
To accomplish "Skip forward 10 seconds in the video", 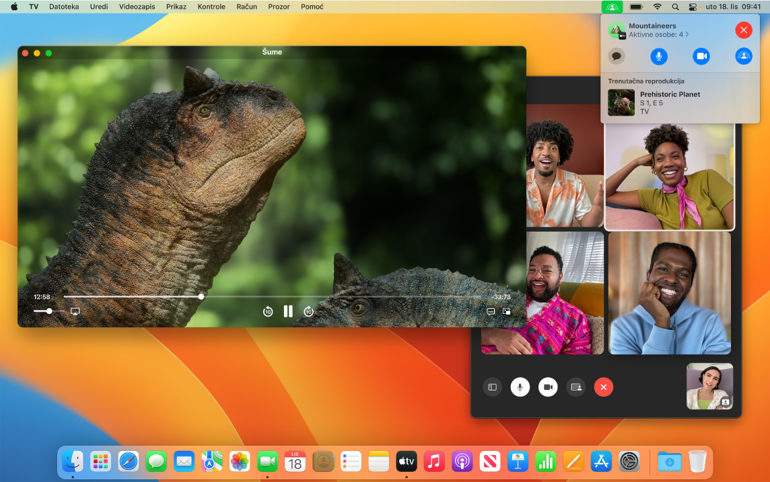I will (x=308, y=310).
